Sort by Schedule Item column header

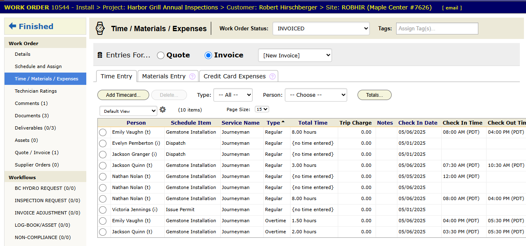(191, 123)
